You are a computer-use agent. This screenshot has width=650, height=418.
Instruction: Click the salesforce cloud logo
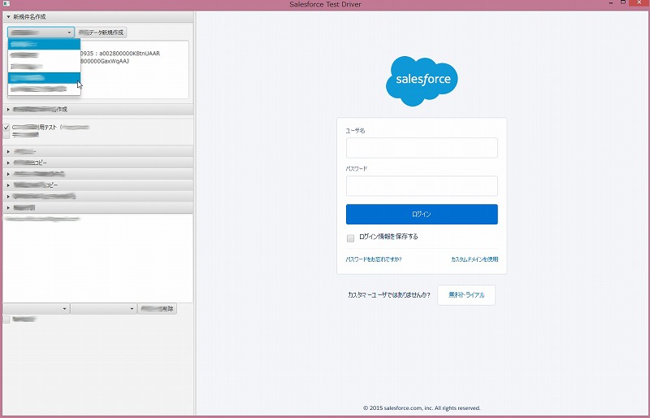coord(422,81)
